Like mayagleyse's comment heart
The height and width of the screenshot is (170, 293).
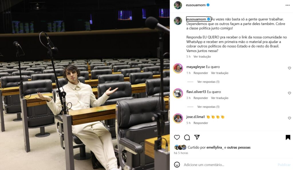[290, 68]
